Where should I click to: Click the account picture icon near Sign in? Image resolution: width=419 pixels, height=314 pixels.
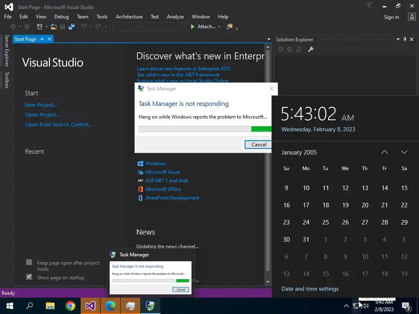[412, 17]
